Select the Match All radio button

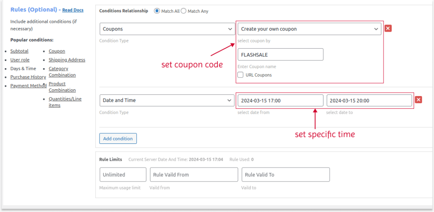point(157,11)
